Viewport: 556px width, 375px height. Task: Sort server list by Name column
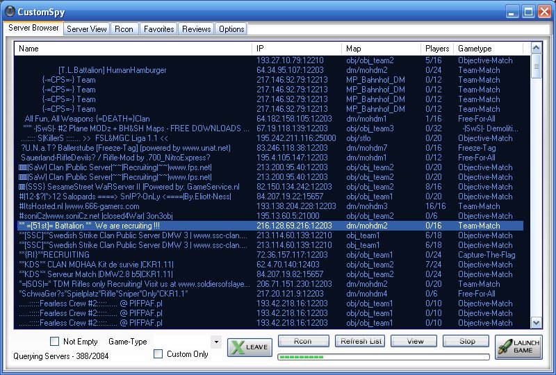(x=132, y=49)
